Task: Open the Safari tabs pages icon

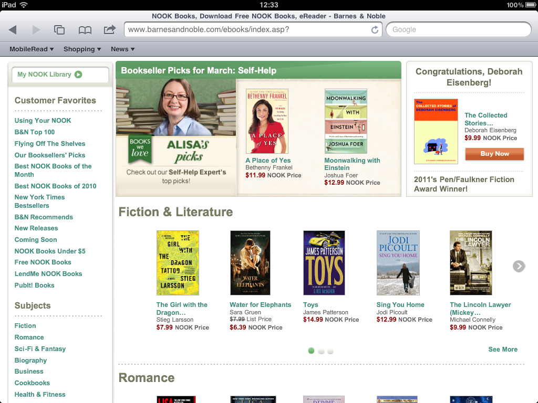Action: 59,30
